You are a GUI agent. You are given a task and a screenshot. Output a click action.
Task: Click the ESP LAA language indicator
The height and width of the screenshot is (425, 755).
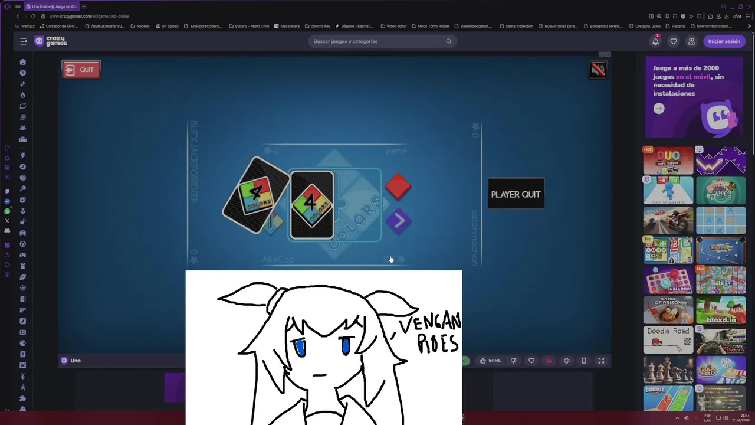(708, 418)
